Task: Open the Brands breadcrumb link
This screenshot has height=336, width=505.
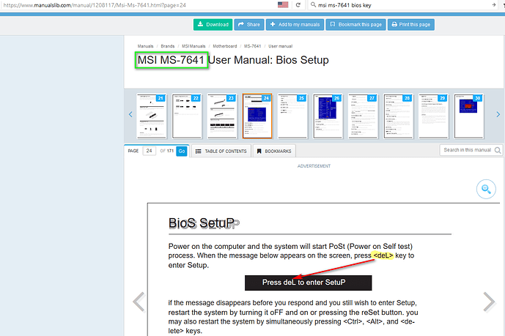Action: 168,46
